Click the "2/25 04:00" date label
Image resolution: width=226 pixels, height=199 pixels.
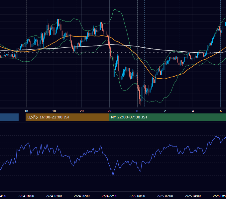pos(193,196)
